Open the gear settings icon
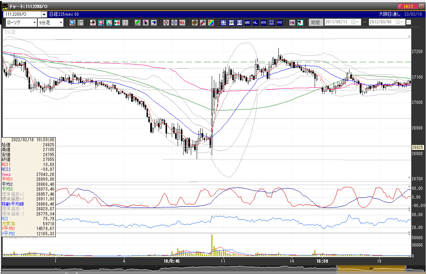Viewport: 426px width, 274px height. [195, 23]
